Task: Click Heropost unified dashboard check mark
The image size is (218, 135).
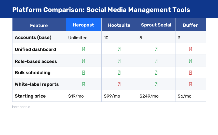Action: [x=84, y=49]
